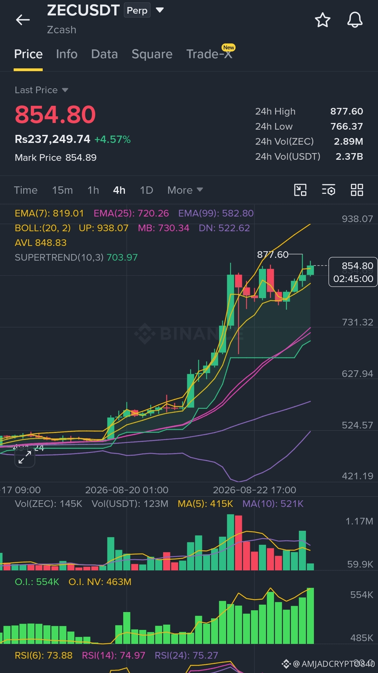Select the 15m chart interval
The width and height of the screenshot is (378, 673).
[x=62, y=190]
